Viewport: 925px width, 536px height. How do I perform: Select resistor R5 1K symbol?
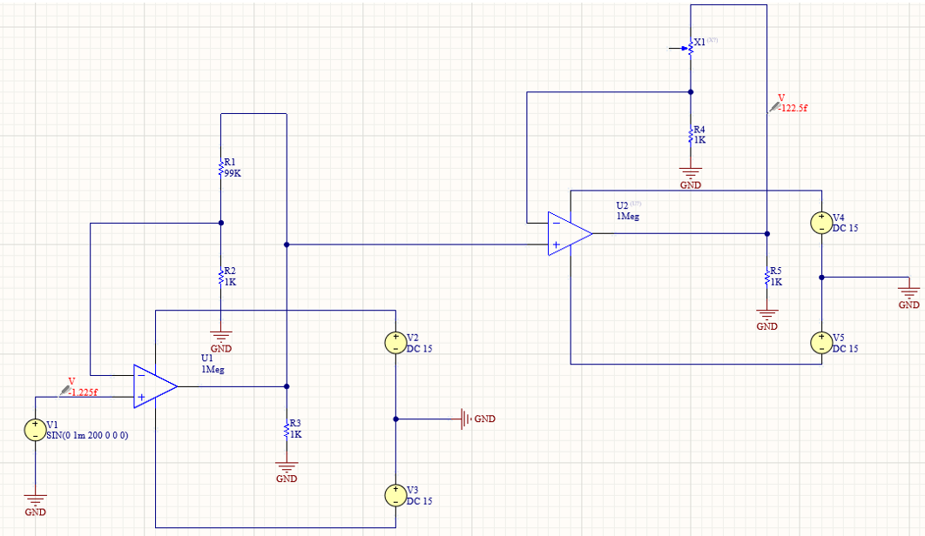(x=766, y=278)
